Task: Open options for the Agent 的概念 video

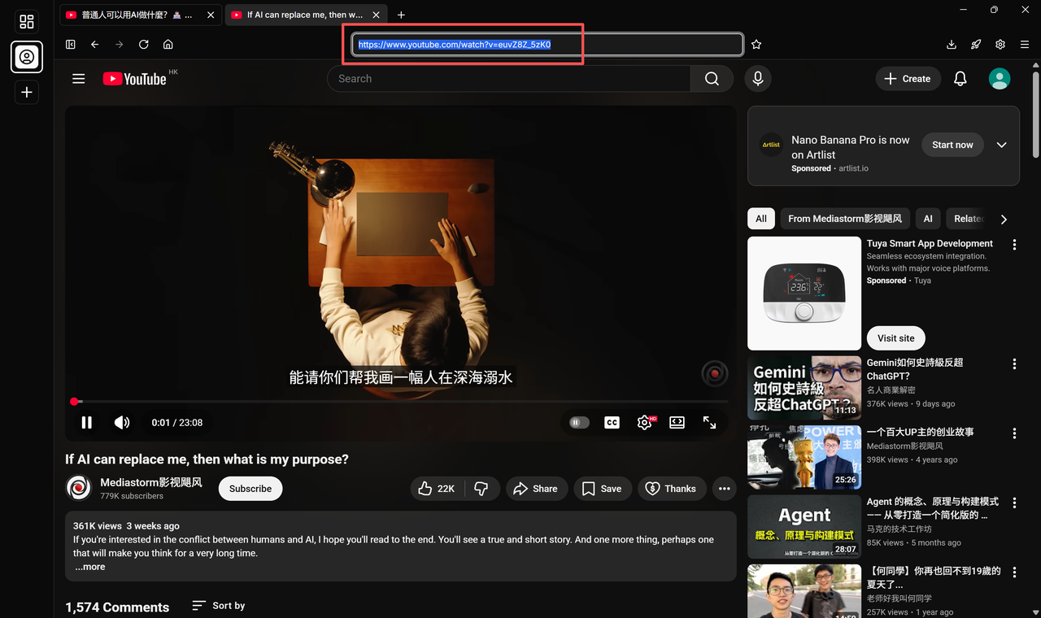Action: tap(1014, 503)
